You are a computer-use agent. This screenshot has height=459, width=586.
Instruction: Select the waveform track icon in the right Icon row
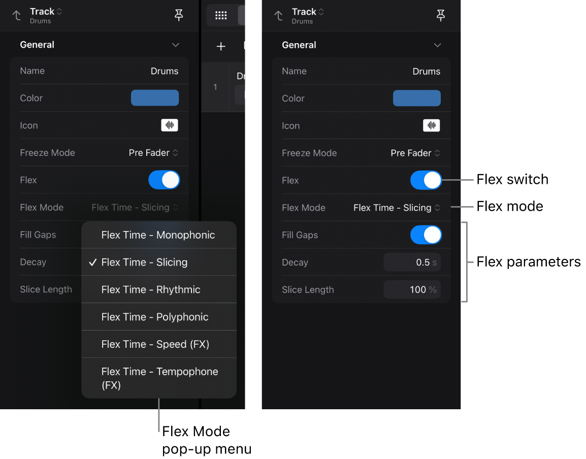(x=432, y=125)
